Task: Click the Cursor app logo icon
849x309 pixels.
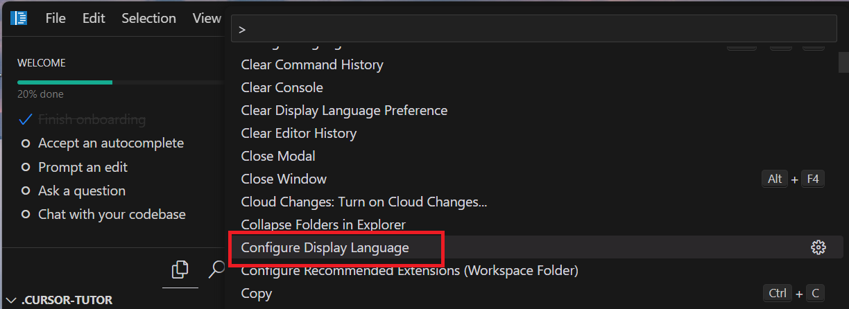Action: click(19, 18)
